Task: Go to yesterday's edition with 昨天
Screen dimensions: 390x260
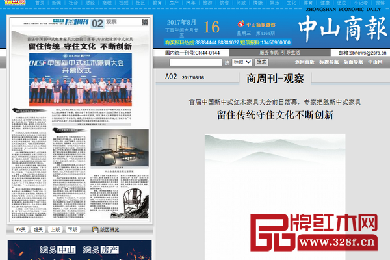Action: click(x=21, y=229)
